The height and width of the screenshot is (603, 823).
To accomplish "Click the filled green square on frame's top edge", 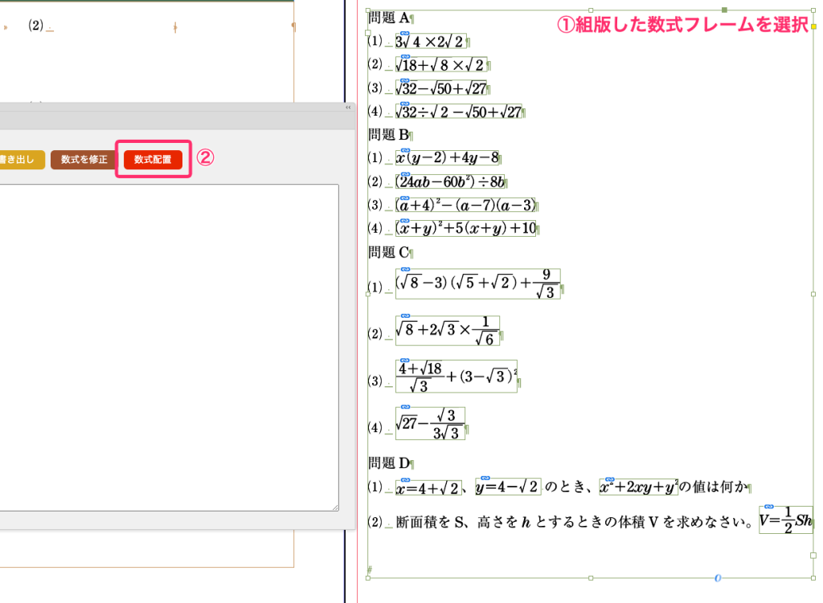I will (725, 10).
